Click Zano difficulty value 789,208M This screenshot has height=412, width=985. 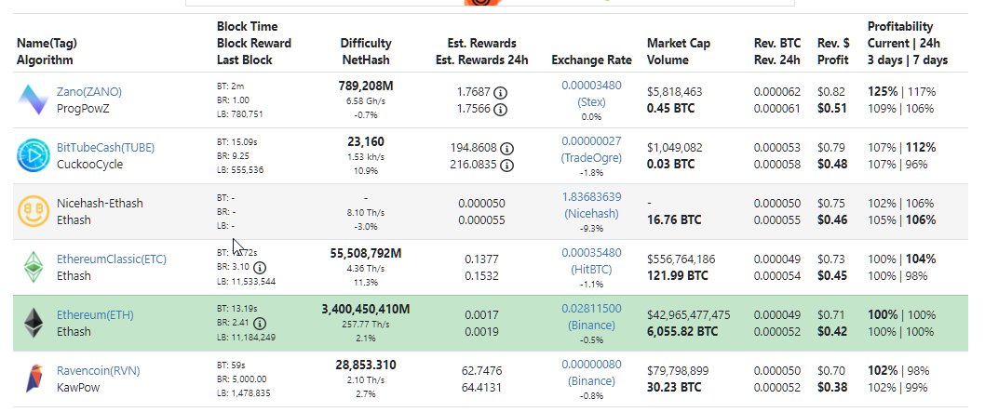click(366, 86)
